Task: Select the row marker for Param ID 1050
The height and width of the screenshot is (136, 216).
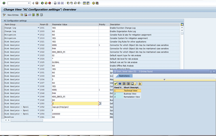Action: (2, 103)
